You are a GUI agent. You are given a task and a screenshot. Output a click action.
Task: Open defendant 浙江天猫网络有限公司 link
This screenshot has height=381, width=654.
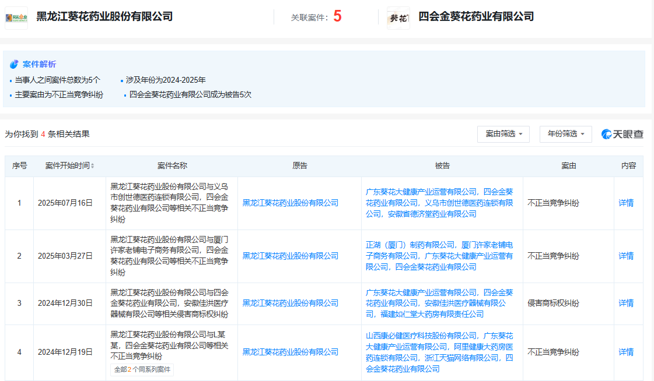(461, 358)
